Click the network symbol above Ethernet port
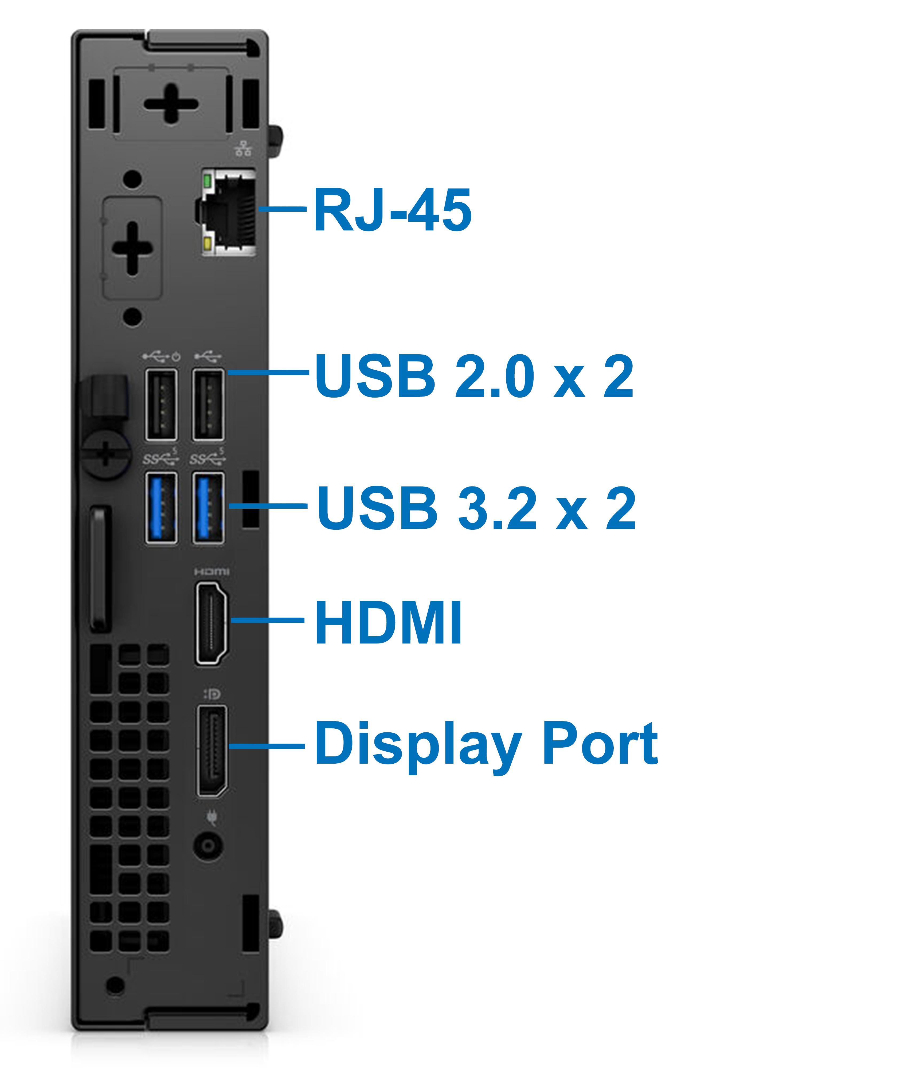Viewport: 900px width, 1068px height. tap(243, 148)
